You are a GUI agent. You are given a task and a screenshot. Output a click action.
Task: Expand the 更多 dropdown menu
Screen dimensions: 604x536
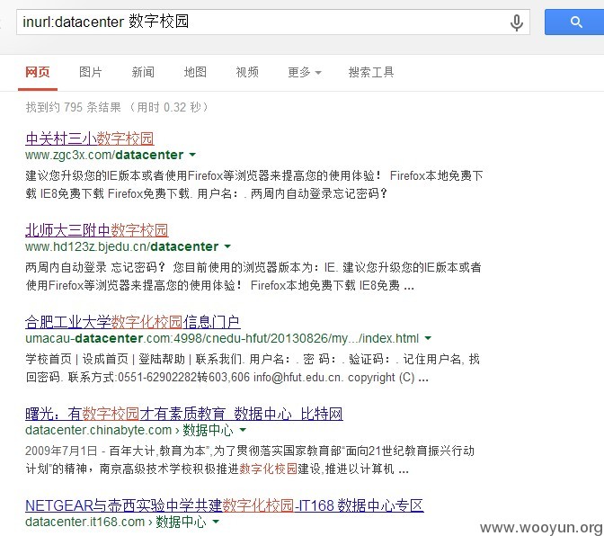(x=305, y=72)
